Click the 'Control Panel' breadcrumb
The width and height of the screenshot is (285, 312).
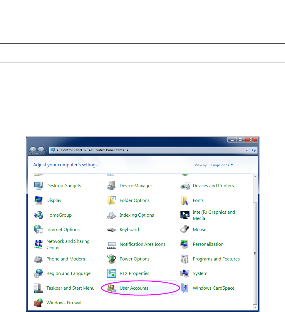(71, 150)
